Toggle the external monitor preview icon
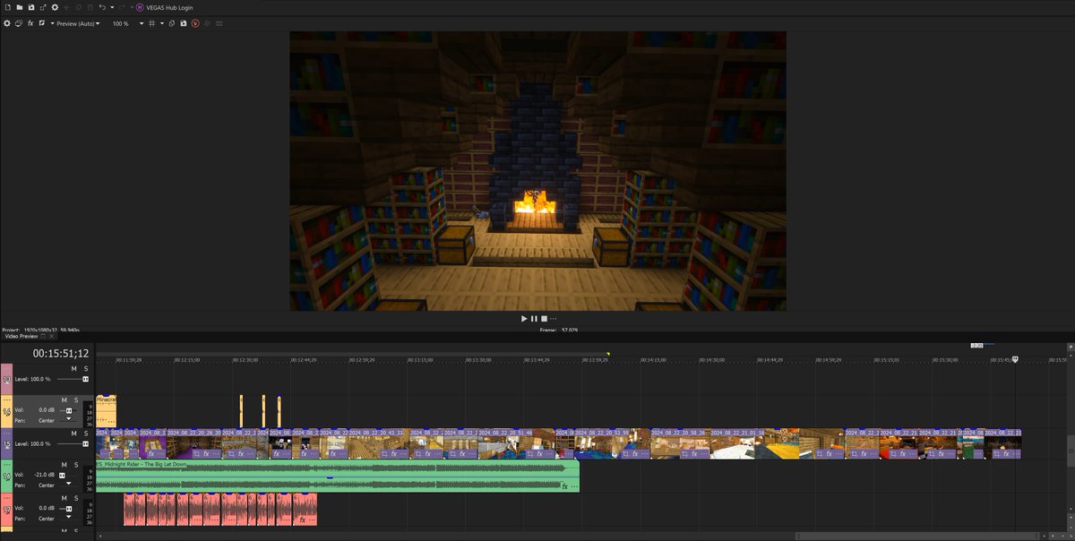 (x=19, y=23)
